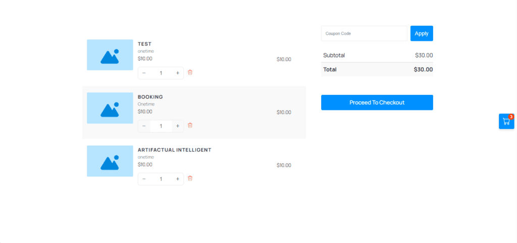Decrease BOOKING quantity with minus button
Image resolution: width=517 pixels, height=243 pixels.
144,126
